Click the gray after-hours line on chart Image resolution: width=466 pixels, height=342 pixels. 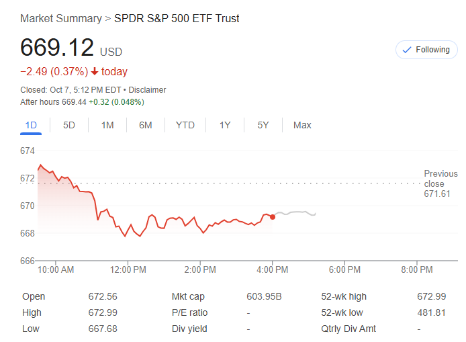295,213
